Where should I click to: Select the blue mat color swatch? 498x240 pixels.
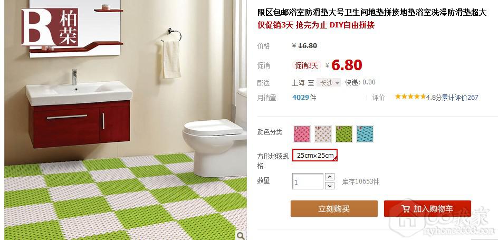(x=365, y=133)
